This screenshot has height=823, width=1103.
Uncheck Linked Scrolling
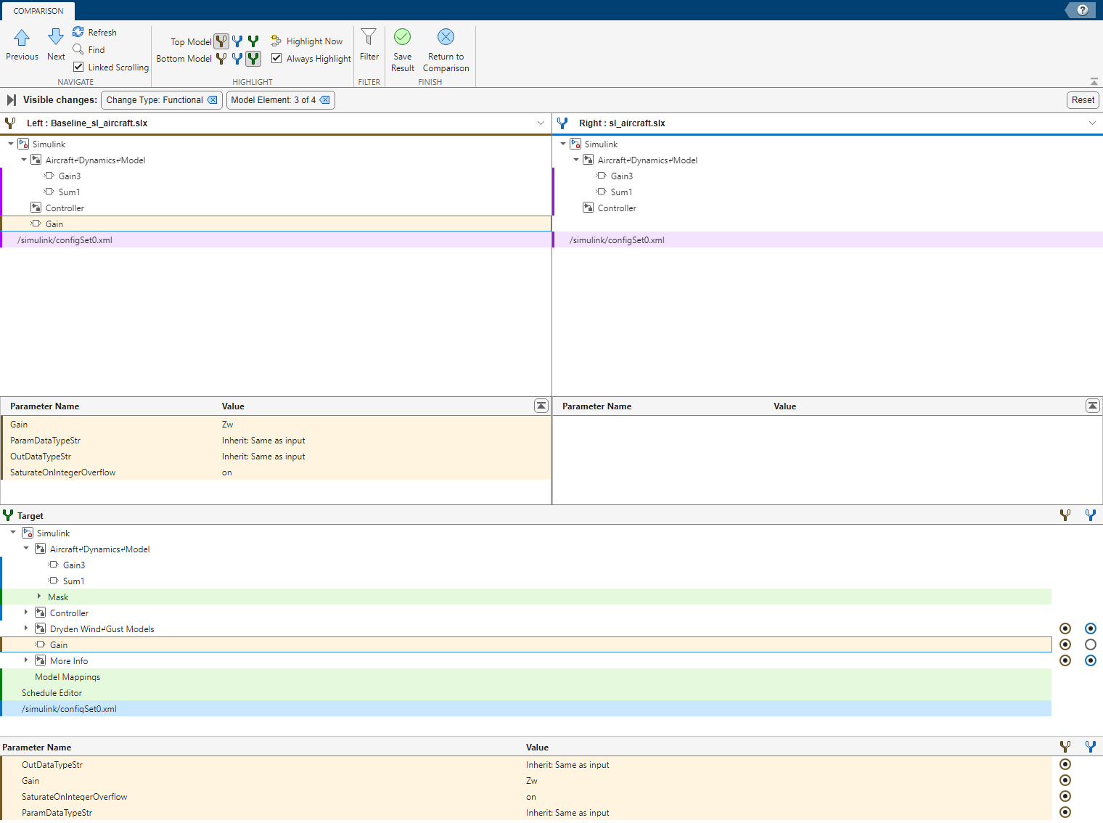tap(78, 67)
